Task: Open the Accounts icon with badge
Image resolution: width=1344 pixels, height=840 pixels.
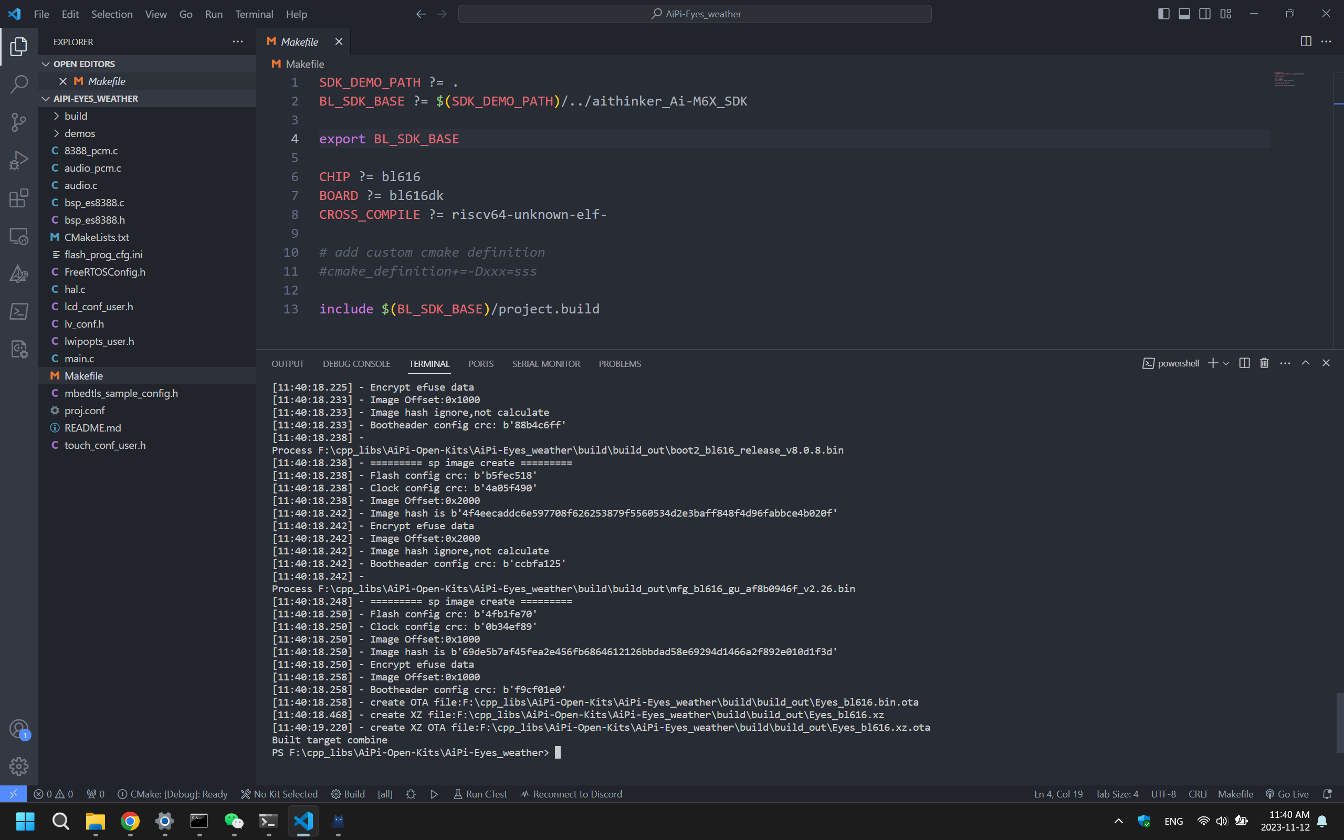Action: pos(19,729)
